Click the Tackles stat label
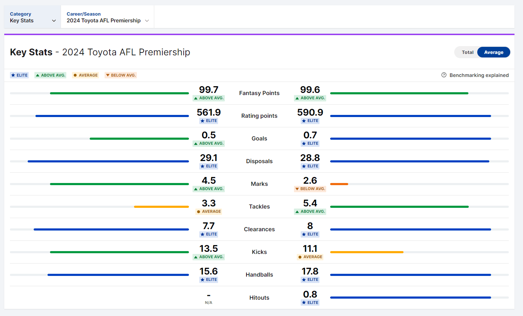 259,206
